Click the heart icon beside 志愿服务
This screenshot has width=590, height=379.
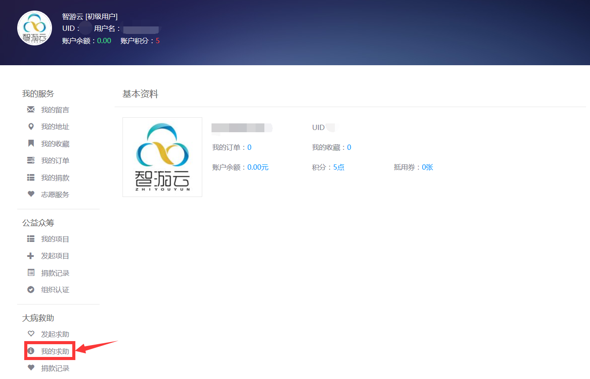point(31,194)
